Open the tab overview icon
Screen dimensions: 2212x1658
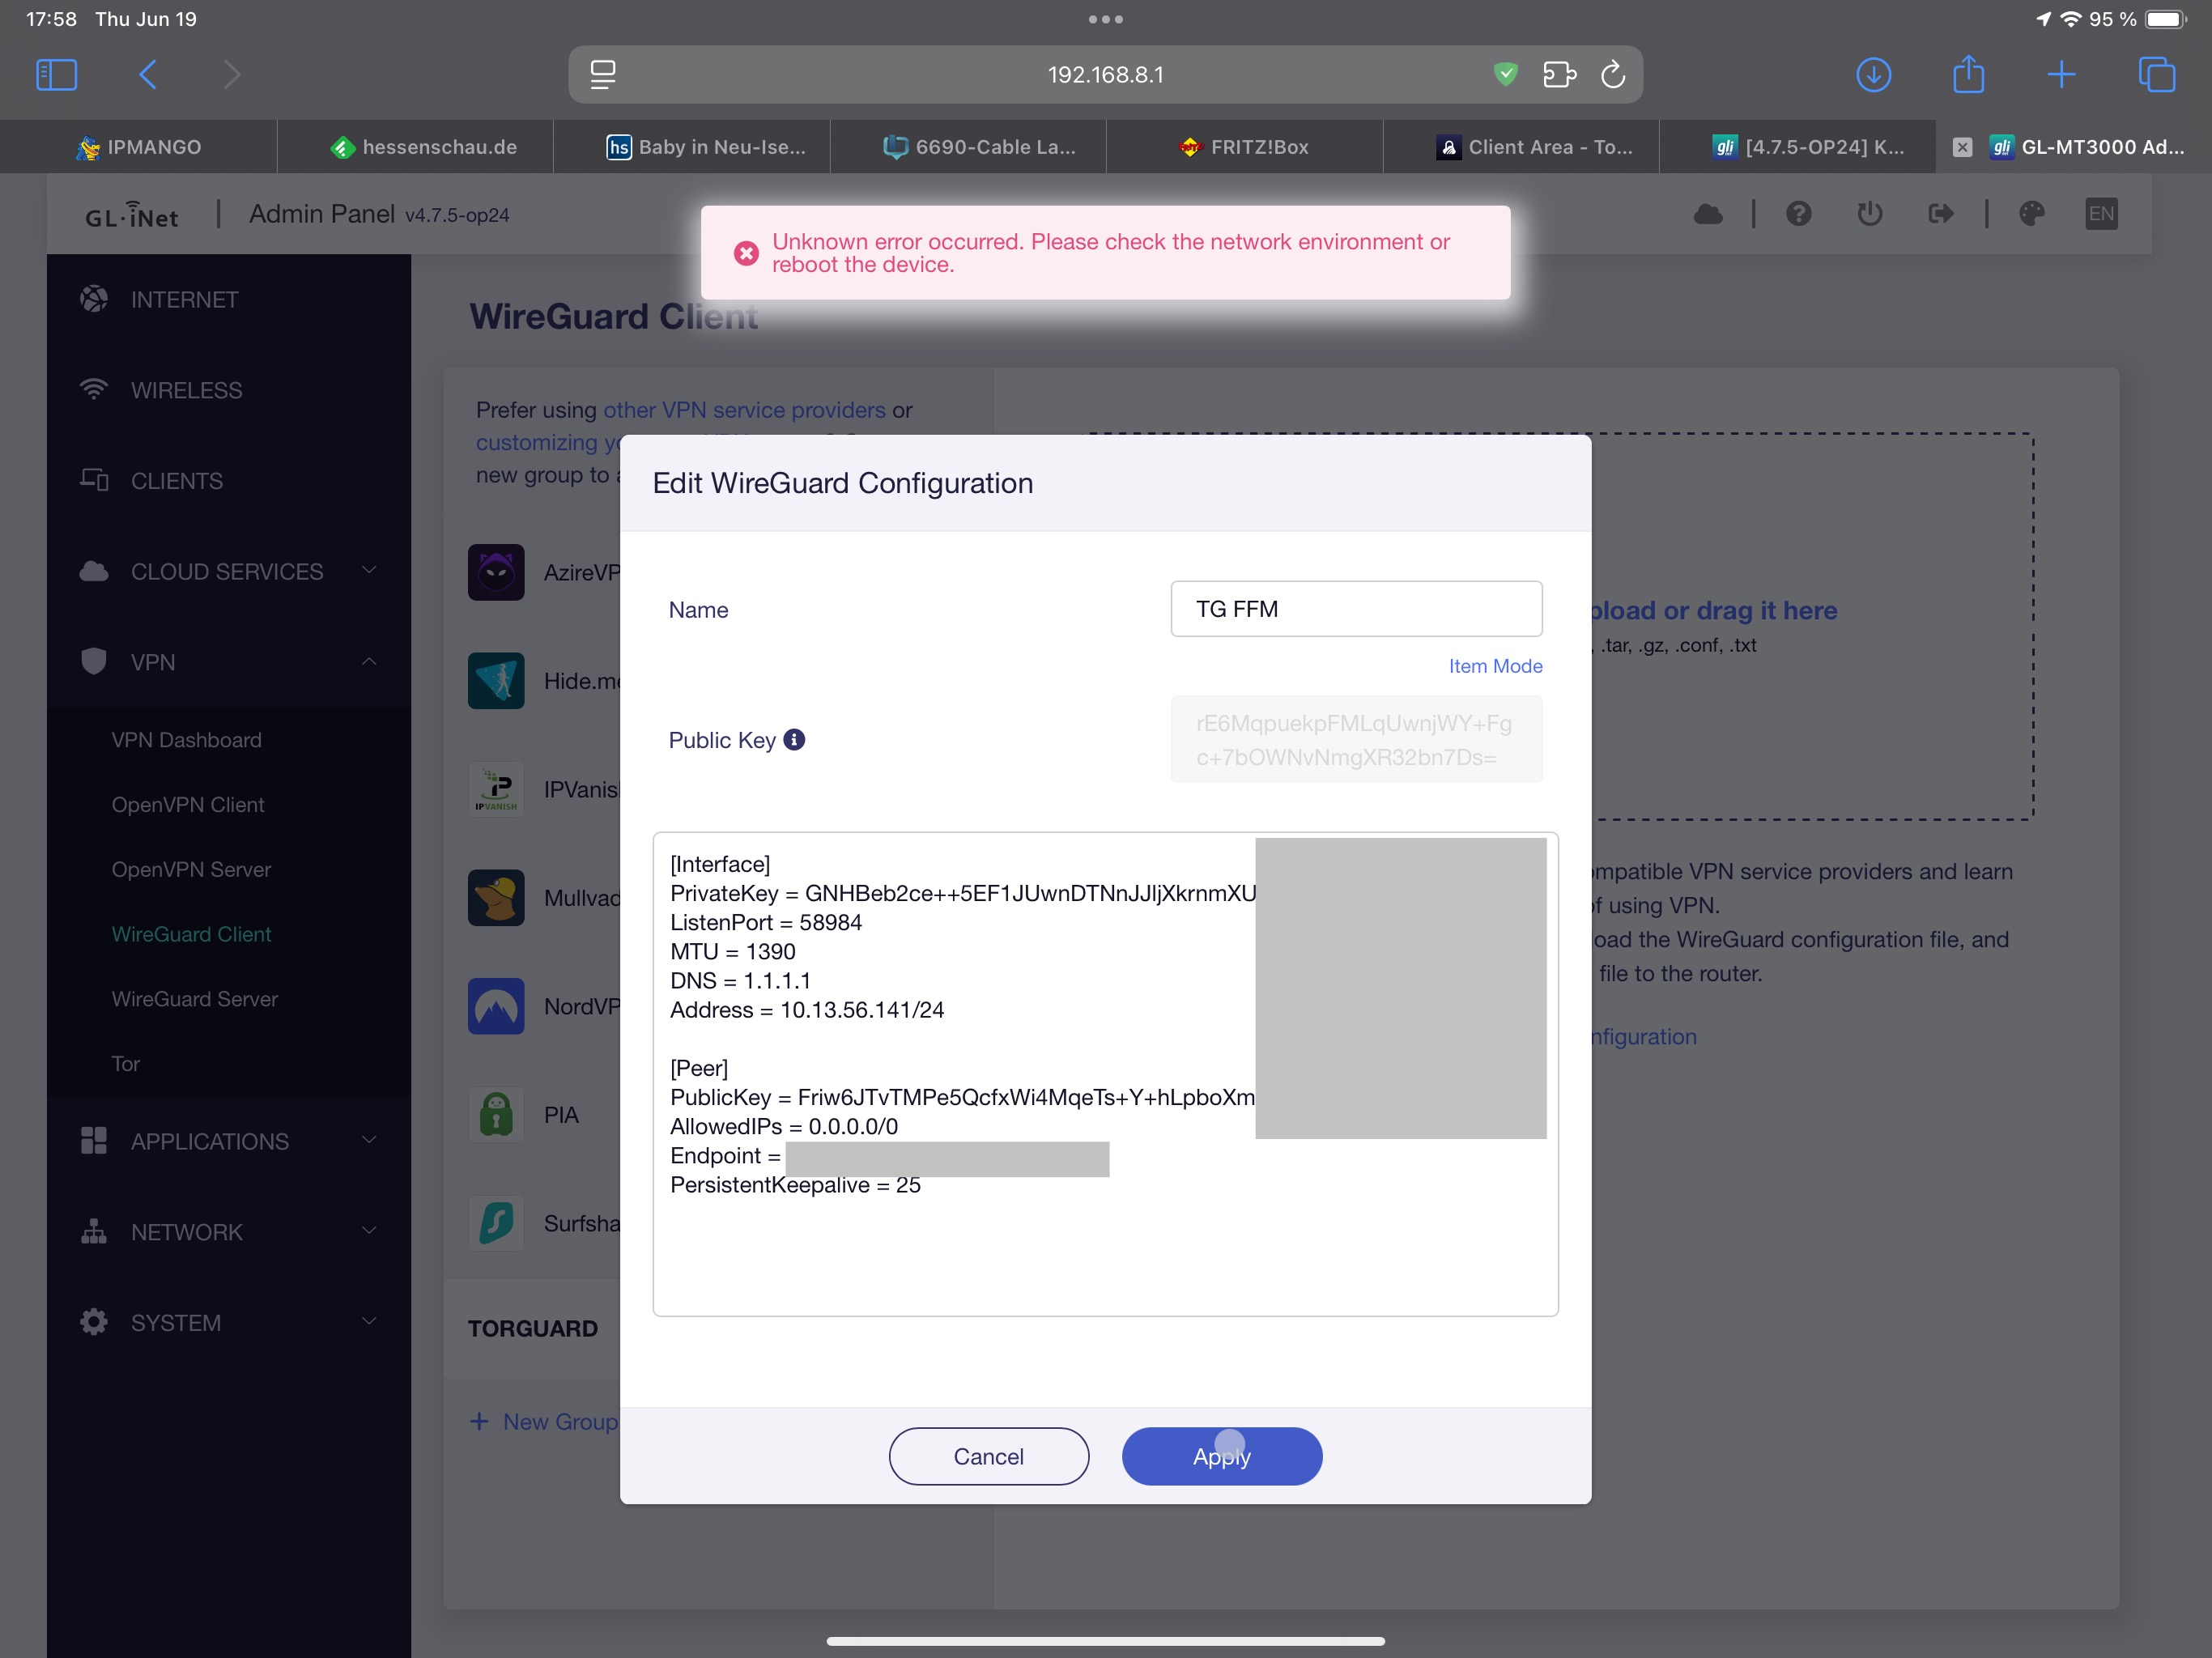[2156, 74]
